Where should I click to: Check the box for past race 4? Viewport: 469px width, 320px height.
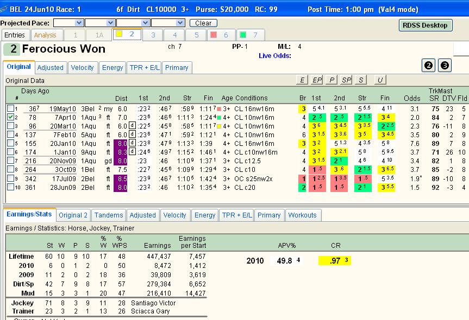tap(10, 134)
